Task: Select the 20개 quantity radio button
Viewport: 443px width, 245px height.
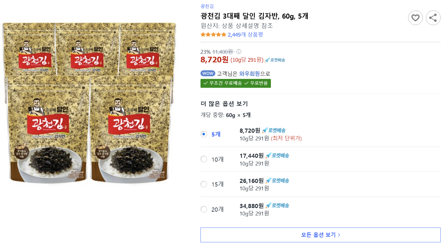Action: coord(204,209)
